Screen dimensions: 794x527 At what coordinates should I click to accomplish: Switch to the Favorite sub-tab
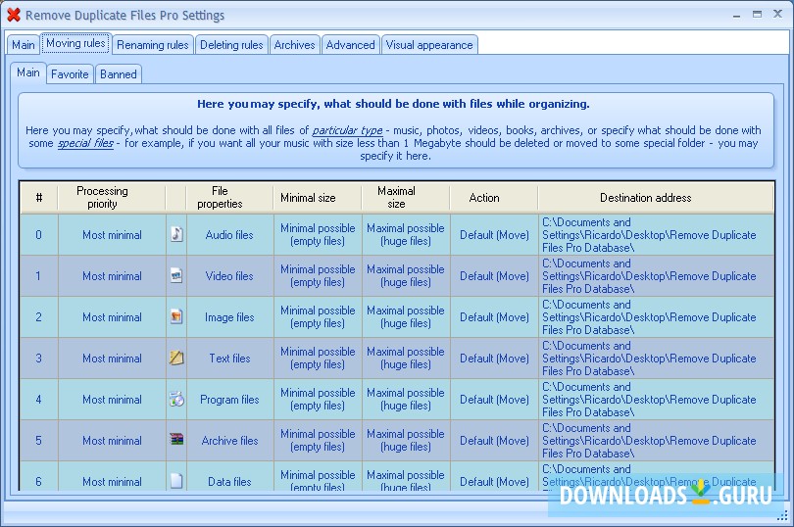coord(70,74)
